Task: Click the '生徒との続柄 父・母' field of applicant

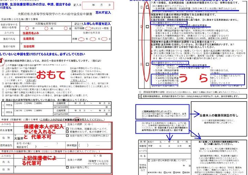Action: point(89,124)
